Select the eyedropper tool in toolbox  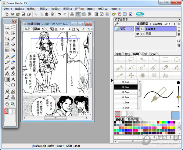(13, 39)
